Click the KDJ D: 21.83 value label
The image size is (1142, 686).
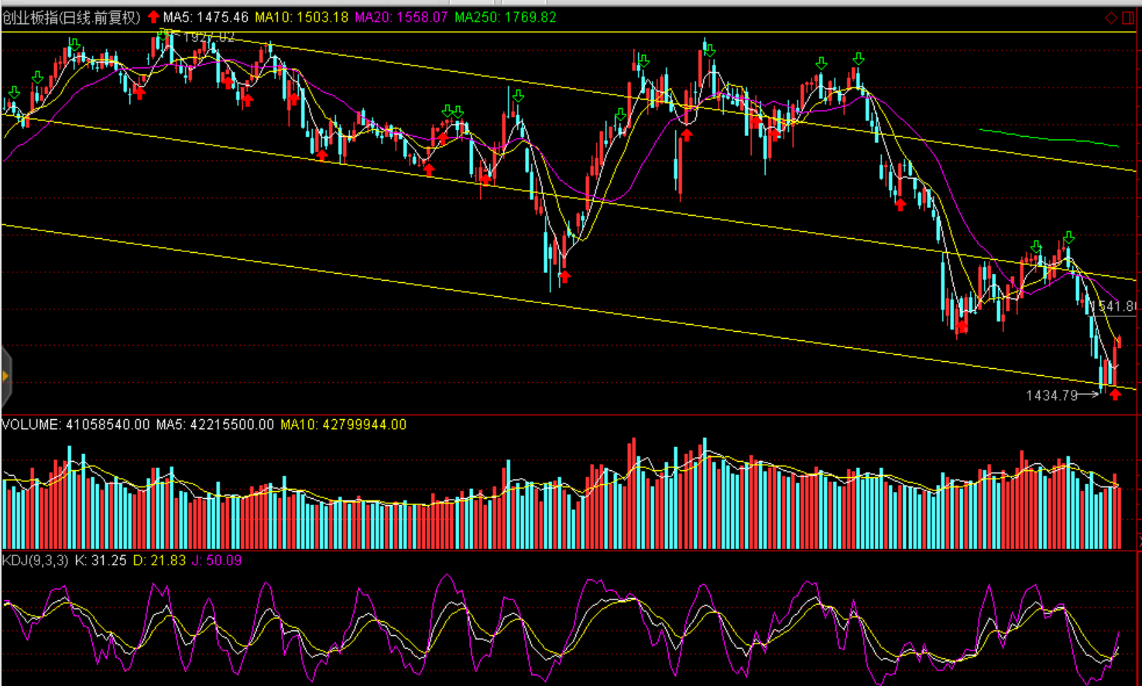[159, 560]
